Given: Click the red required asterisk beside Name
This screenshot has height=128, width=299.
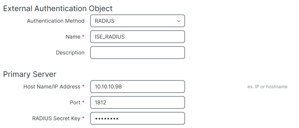Looking at the screenshot, I should [x=83, y=37].
